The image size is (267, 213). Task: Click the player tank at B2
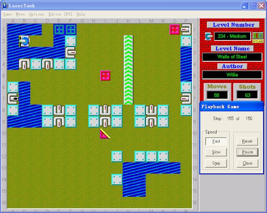tap(24, 41)
